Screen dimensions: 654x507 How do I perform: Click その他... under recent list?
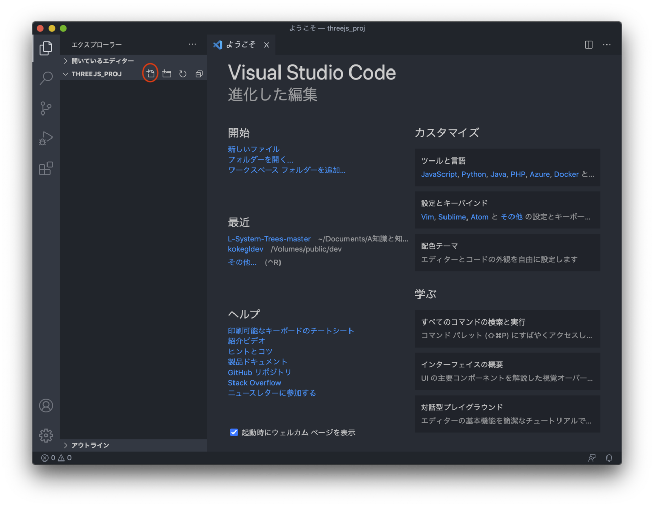[x=242, y=262]
